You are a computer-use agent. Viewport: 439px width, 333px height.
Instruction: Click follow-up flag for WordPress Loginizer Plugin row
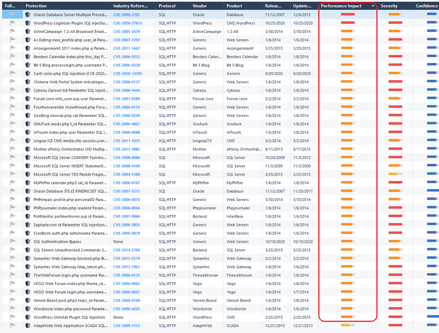13,23
